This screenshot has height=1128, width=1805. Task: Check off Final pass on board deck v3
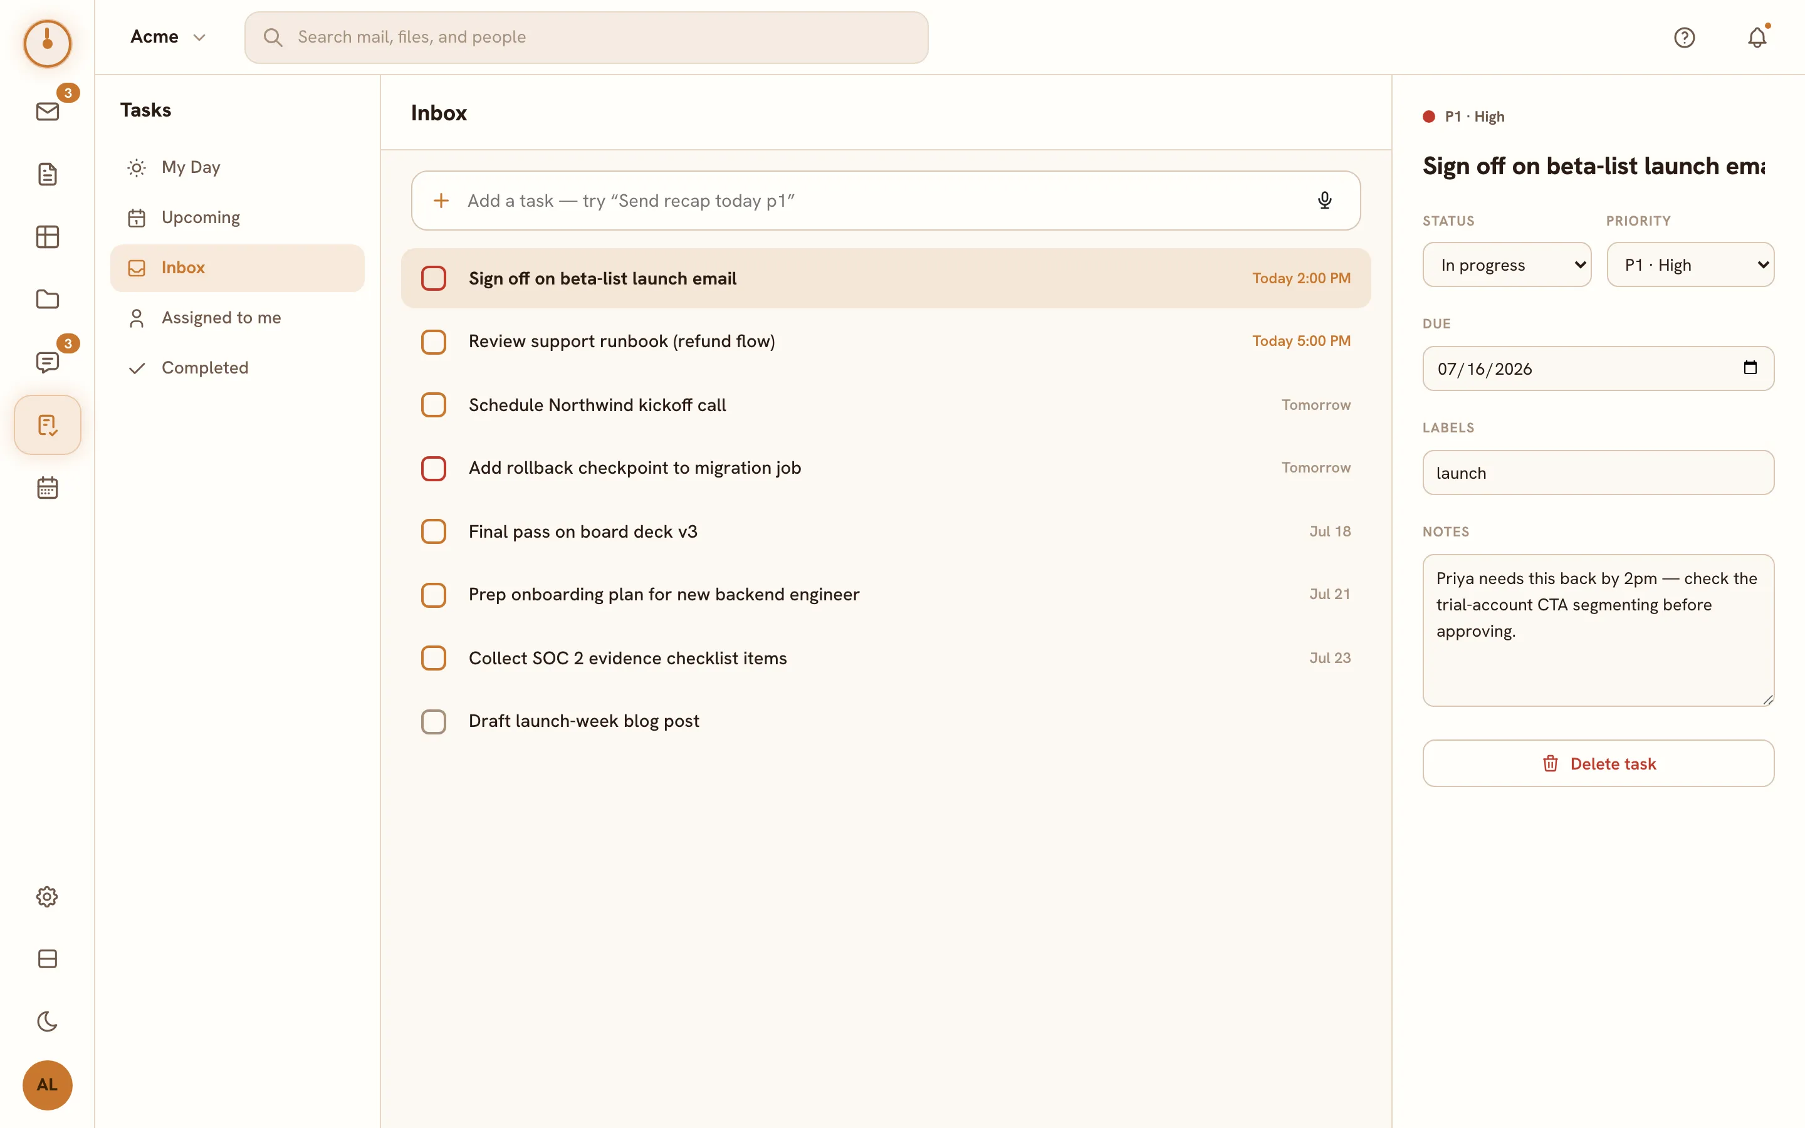(x=433, y=532)
